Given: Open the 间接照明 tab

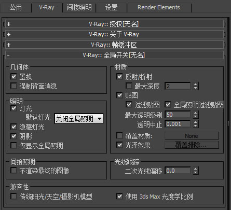Looking at the screenshot, I should click(x=79, y=8).
